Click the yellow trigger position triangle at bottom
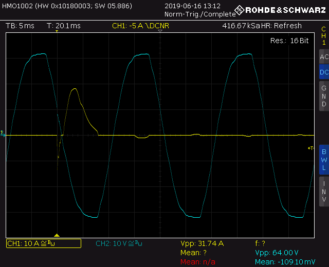Image resolution: width=329 pixels, height=267 pixels. pos(57,235)
